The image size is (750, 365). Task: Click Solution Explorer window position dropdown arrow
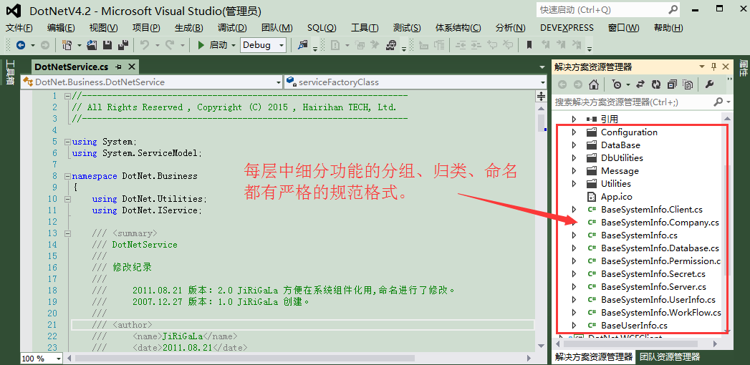point(702,67)
